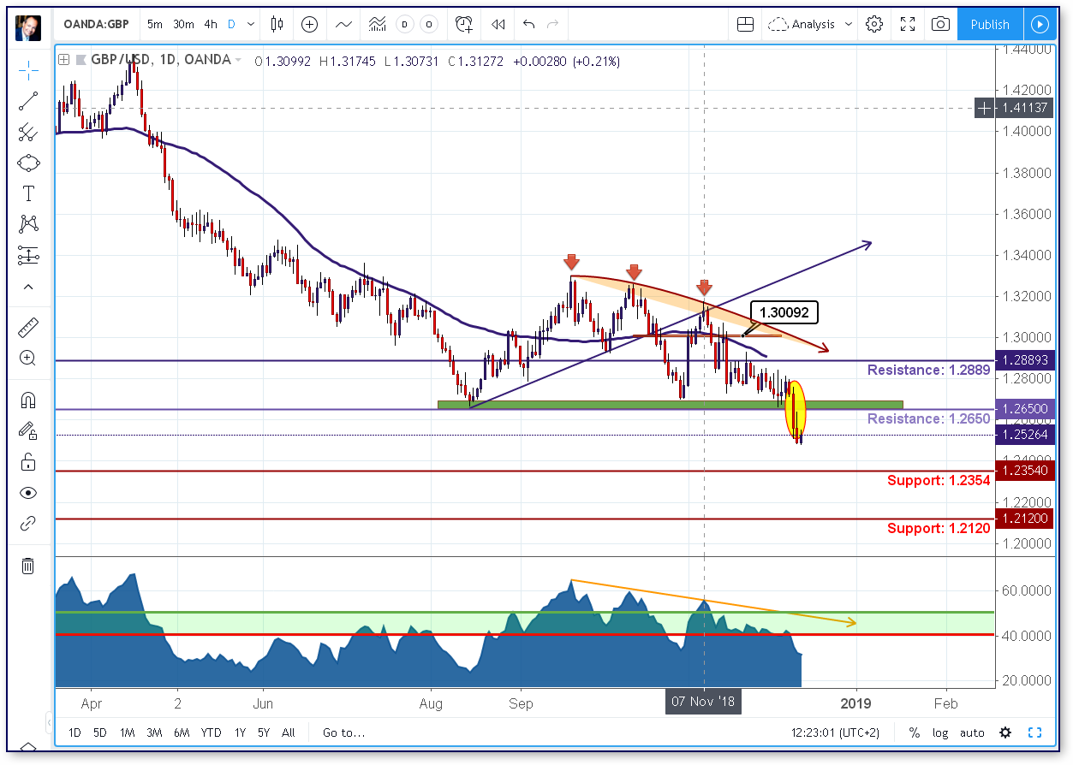Toggle maximize chart icon at bottom right
The width and height of the screenshot is (1073, 765).
1034,732
